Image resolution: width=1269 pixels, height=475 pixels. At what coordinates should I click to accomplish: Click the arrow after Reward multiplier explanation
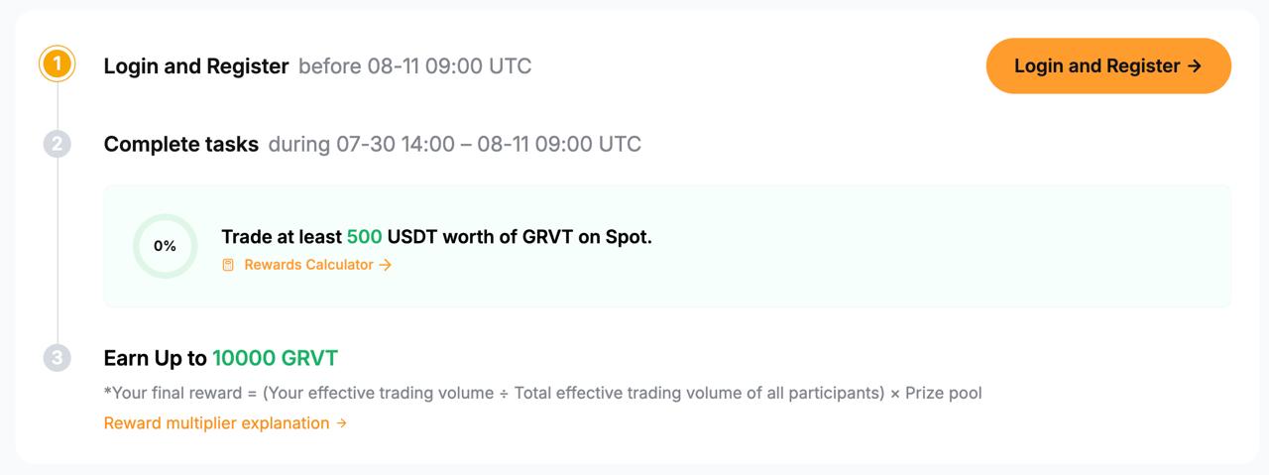(x=341, y=423)
